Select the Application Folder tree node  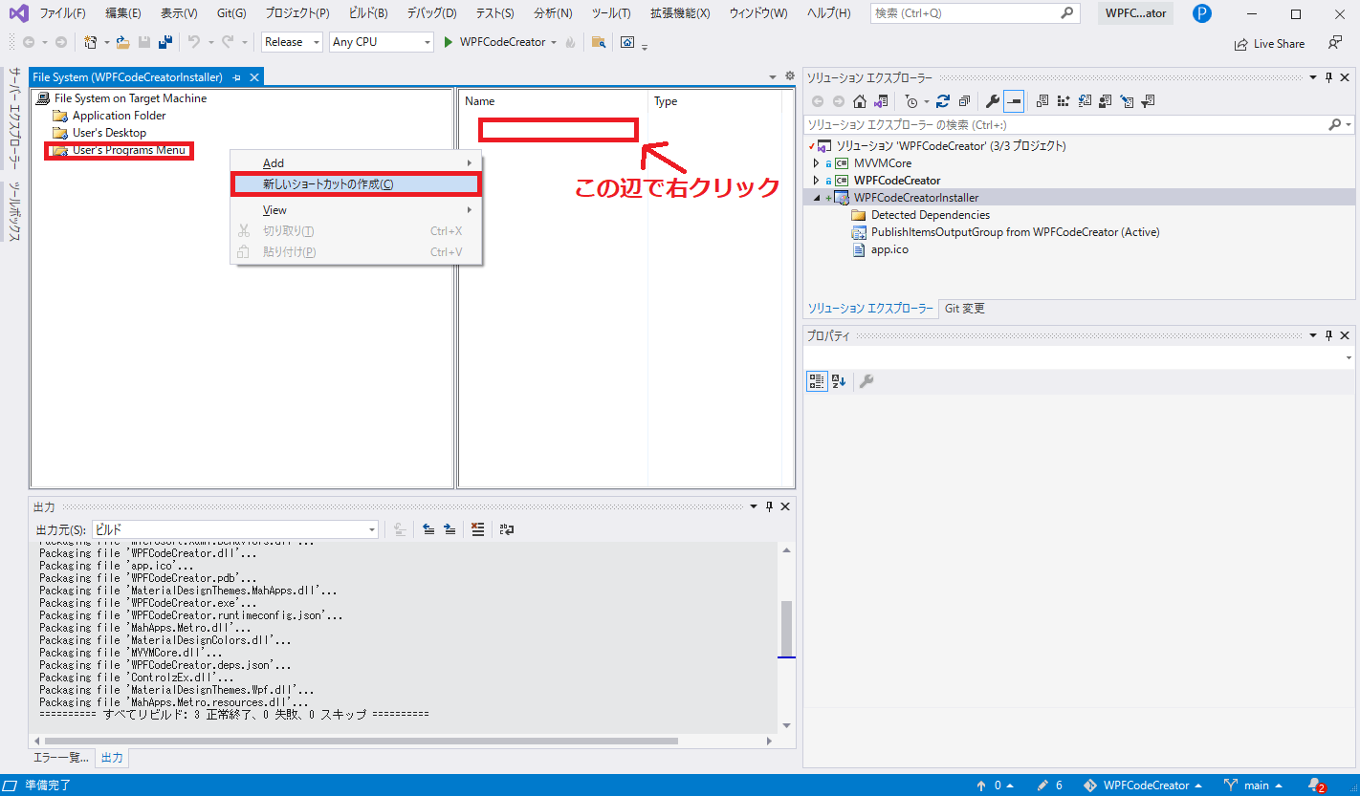(120, 116)
